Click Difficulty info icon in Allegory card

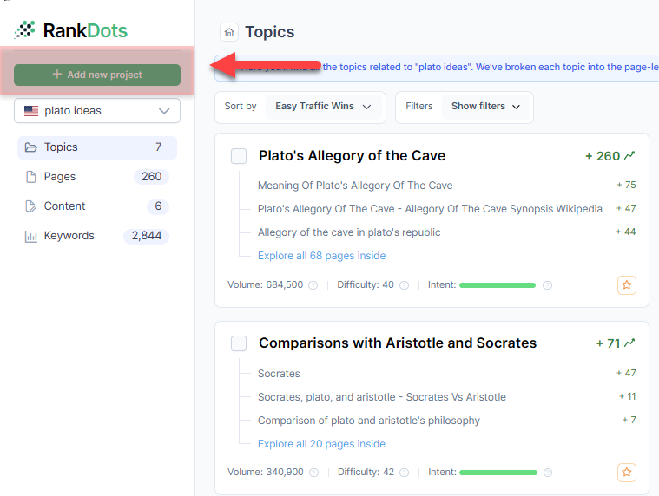pos(404,285)
